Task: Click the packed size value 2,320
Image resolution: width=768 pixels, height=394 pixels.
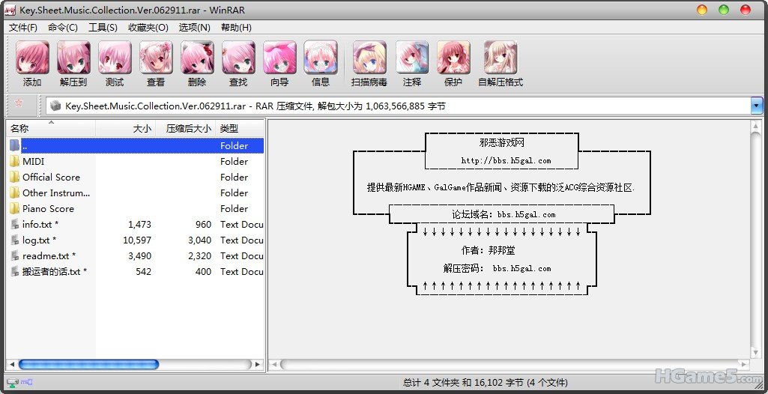Action: pos(200,256)
